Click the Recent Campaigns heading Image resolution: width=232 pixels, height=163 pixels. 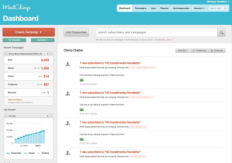[x=14, y=48]
